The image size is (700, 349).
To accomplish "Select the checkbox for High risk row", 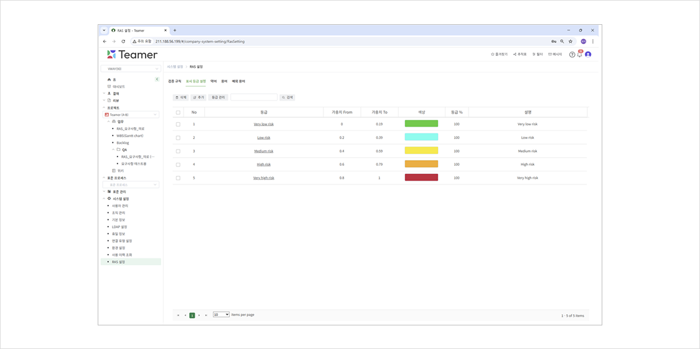I will tap(178, 165).
